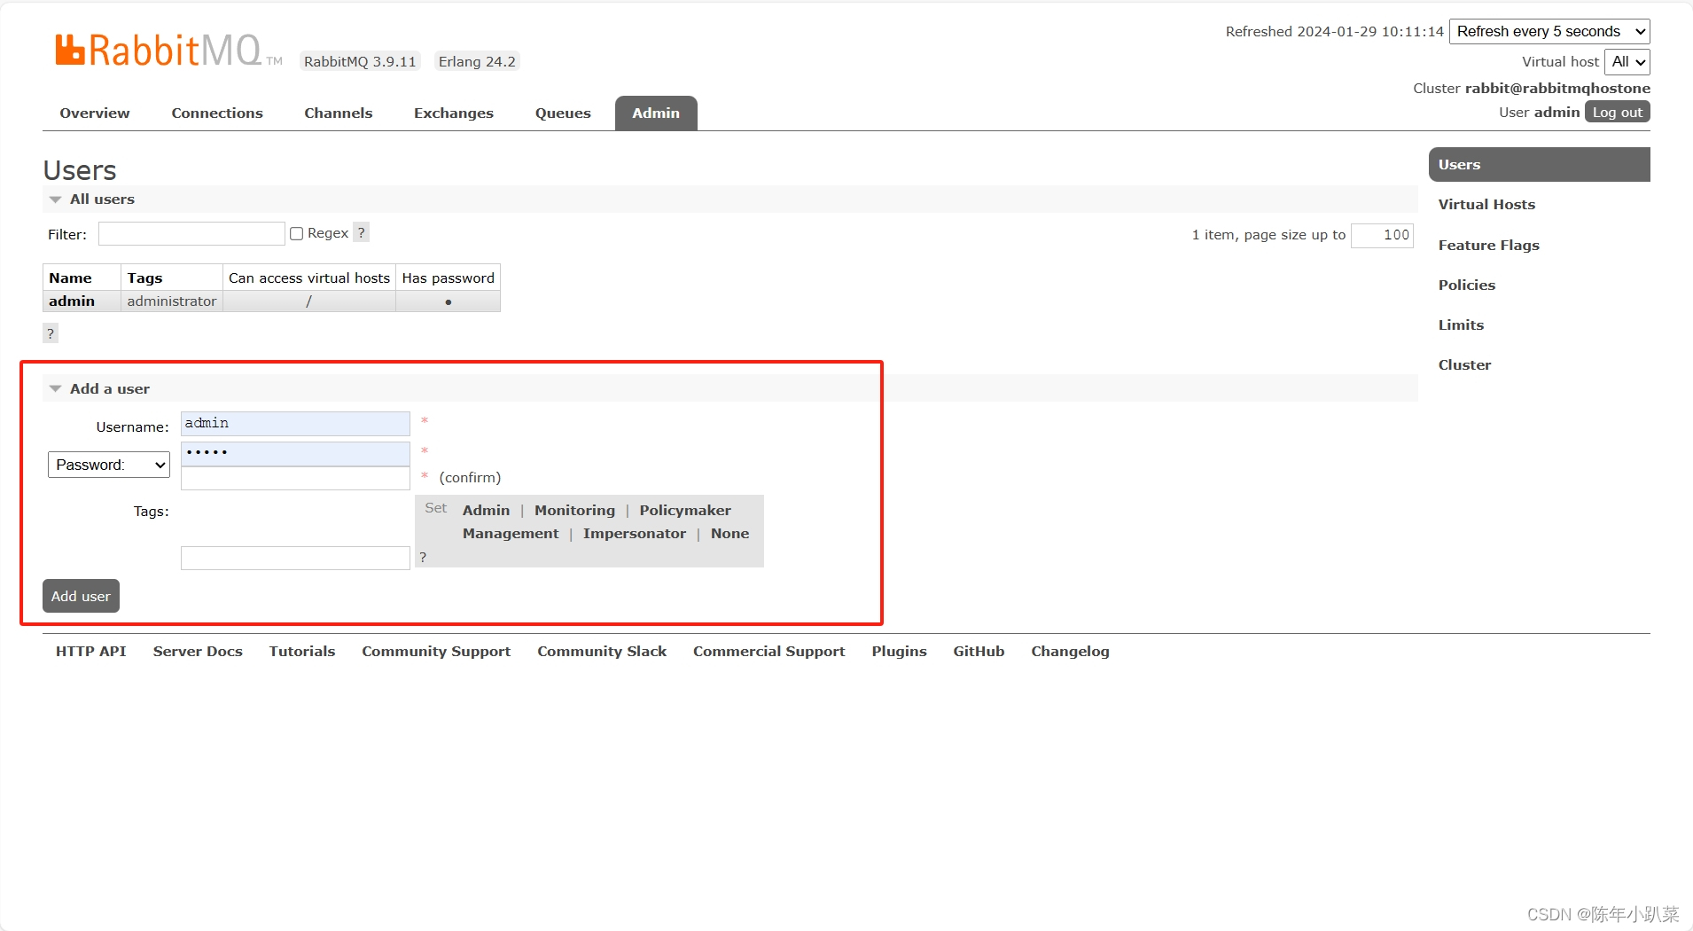Set the Monitoring tag
The image size is (1693, 931).
tap(574, 511)
